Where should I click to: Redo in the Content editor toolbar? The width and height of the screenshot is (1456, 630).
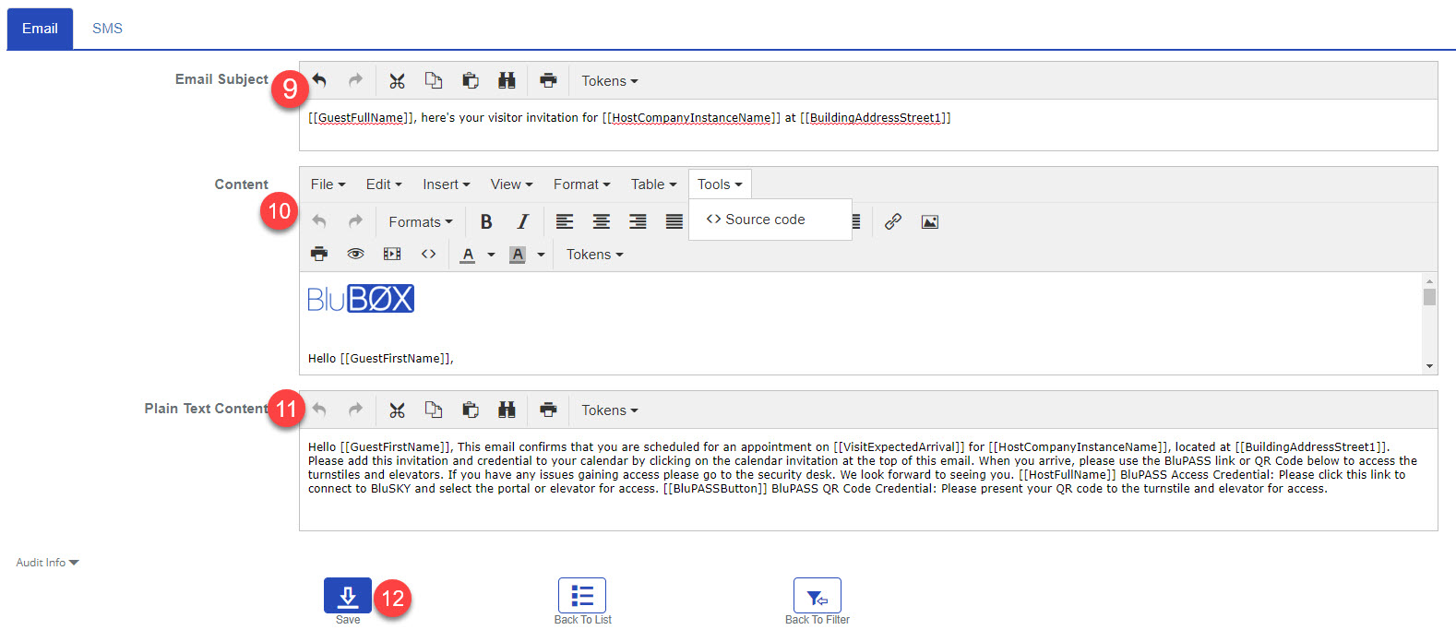pos(355,221)
